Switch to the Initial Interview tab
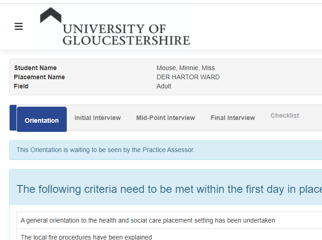This screenshot has height=240, width=322. (97, 118)
